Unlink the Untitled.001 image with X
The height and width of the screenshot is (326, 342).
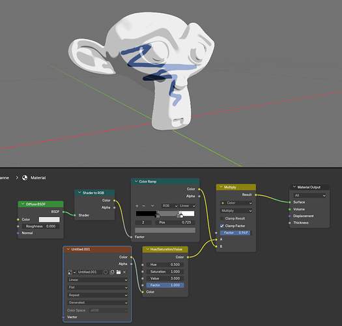click(x=124, y=272)
